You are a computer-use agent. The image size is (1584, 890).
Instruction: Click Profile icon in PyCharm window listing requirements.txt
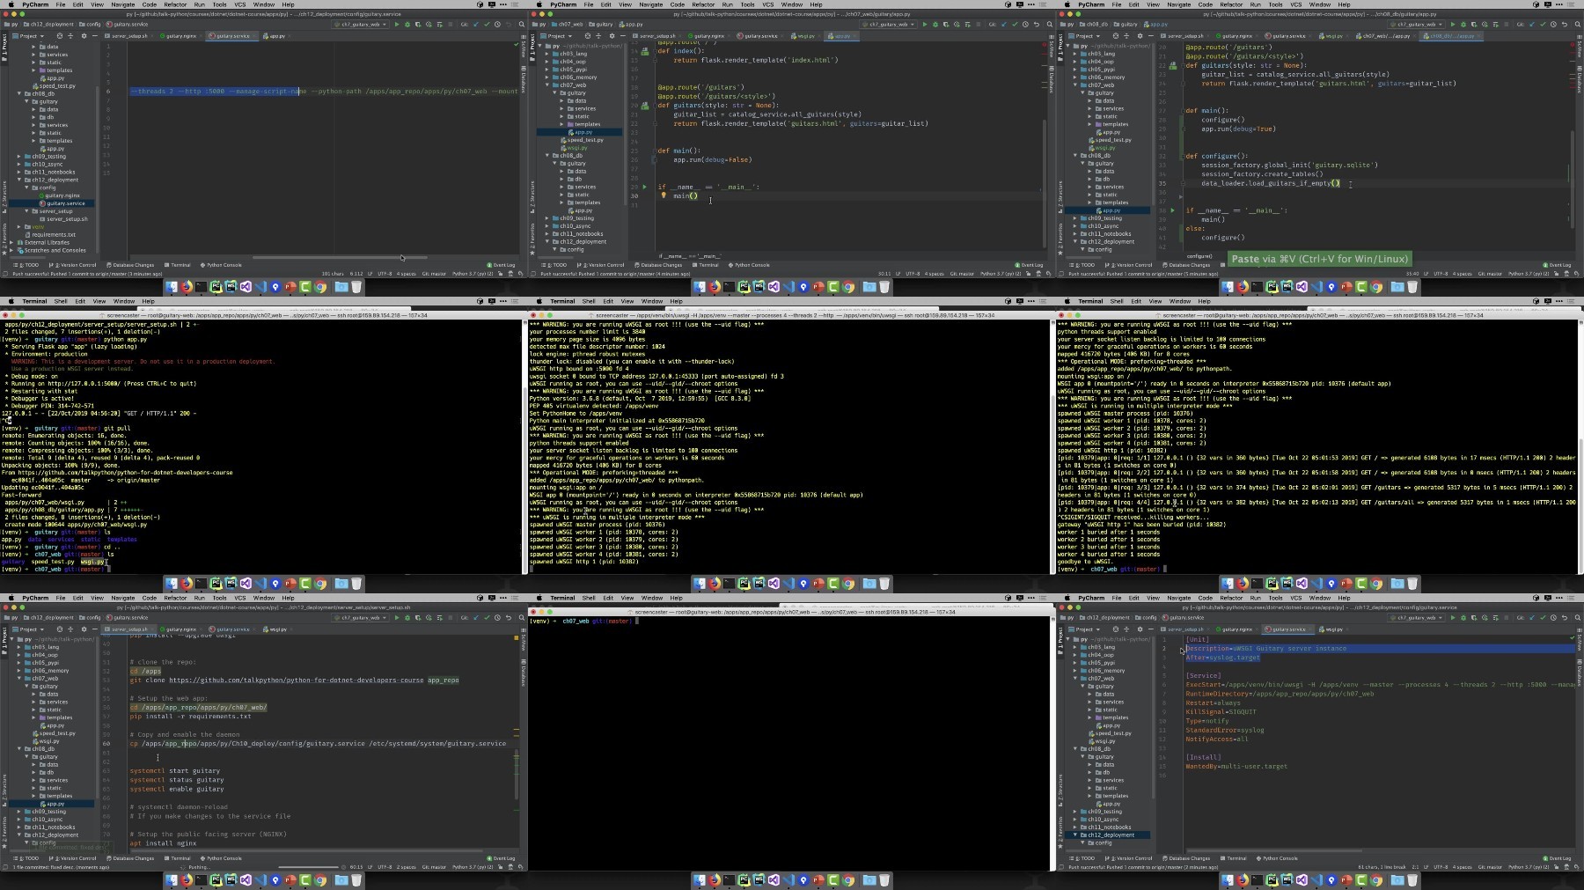(429, 25)
